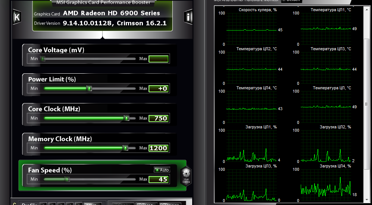Click the Memory Clock slider handle

125,148
